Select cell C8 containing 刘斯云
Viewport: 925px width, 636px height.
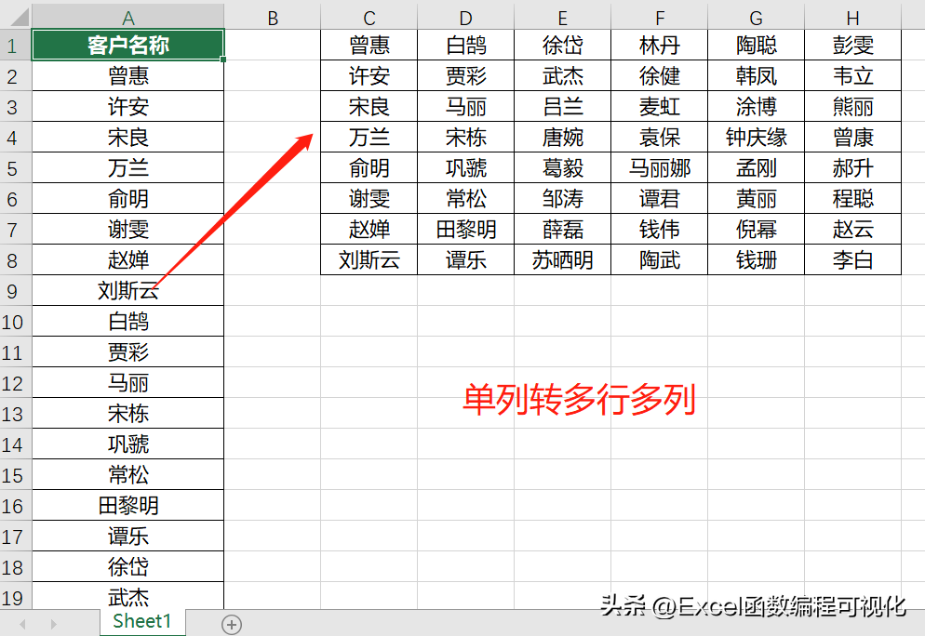(369, 260)
